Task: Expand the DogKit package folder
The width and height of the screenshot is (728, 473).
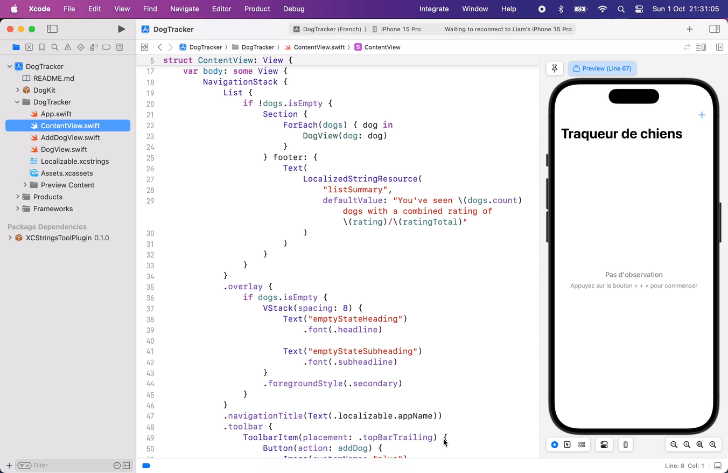Action: click(18, 90)
